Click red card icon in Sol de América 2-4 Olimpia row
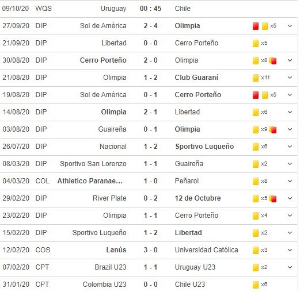This screenshot has width=300, height=292. [x=256, y=26]
